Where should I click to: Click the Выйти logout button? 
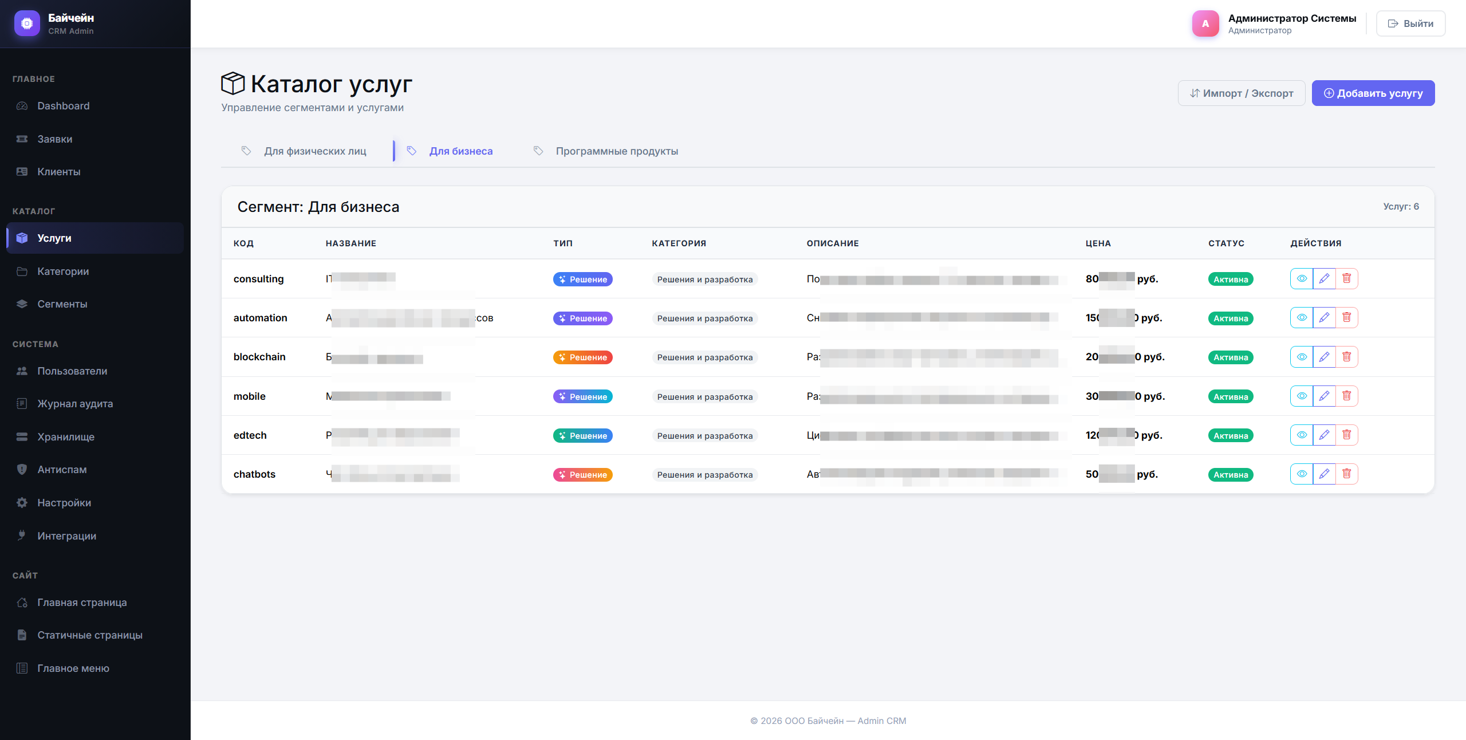pos(1410,23)
